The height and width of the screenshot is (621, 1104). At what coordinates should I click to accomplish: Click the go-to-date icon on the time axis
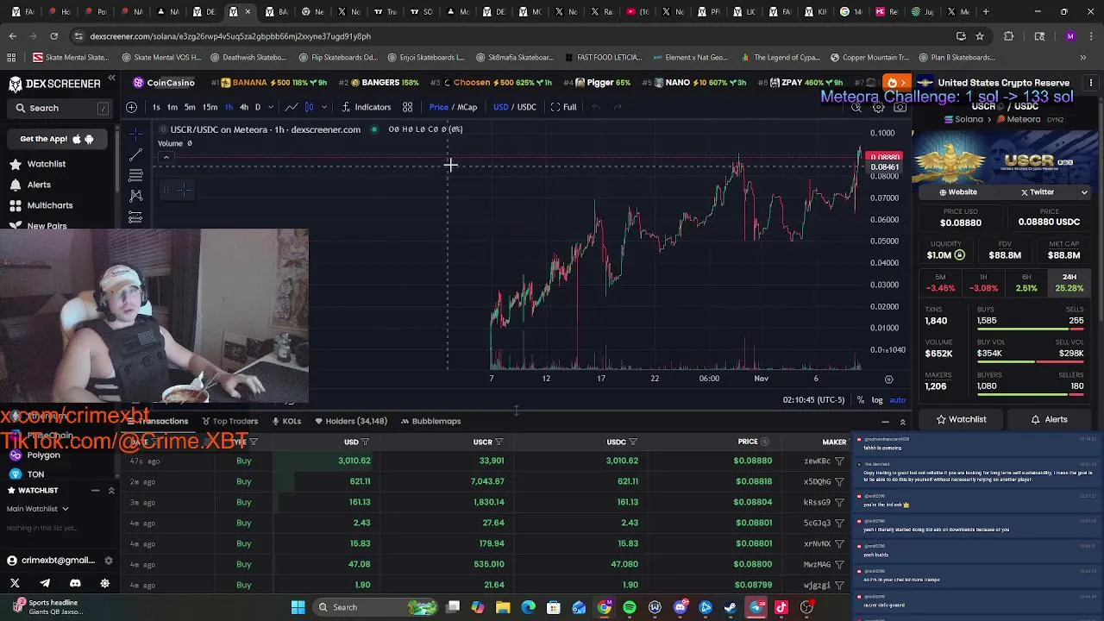click(x=888, y=379)
